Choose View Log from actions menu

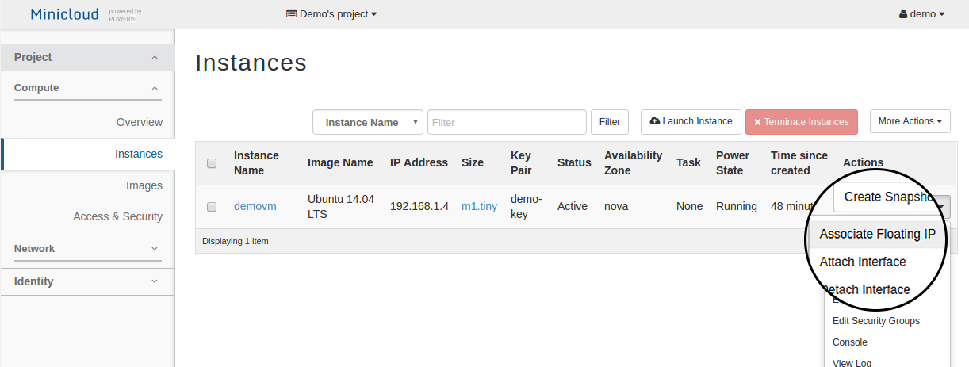click(852, 363)
